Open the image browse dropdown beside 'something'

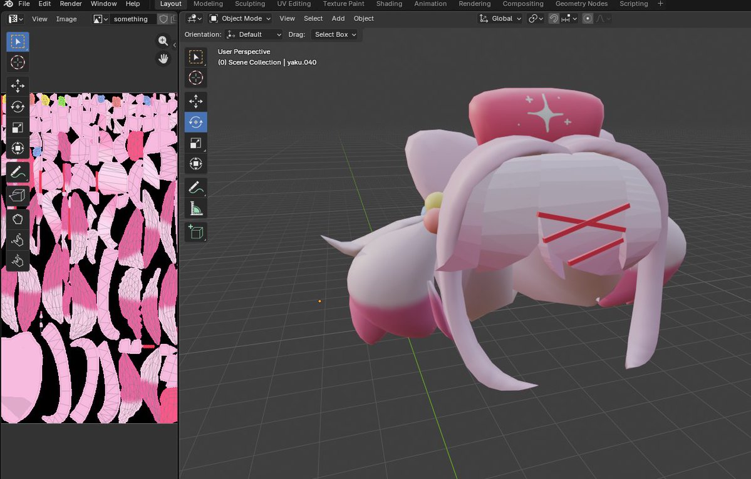pos(101,19)
